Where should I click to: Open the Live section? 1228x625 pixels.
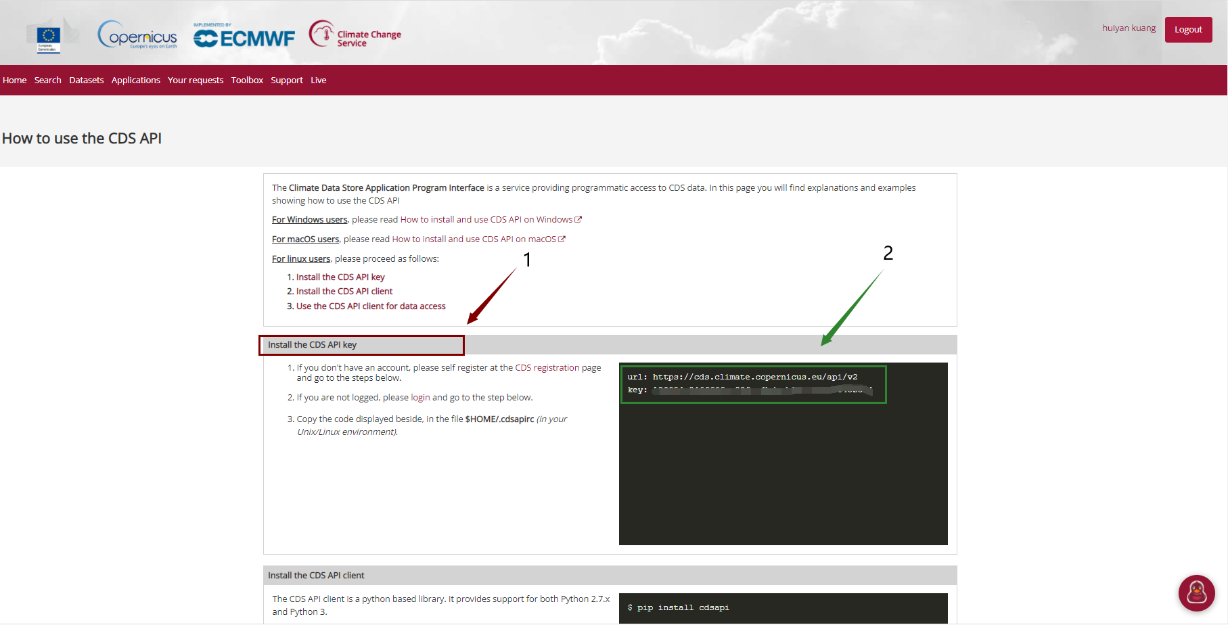pyautogui.click(x=318, y=80)
